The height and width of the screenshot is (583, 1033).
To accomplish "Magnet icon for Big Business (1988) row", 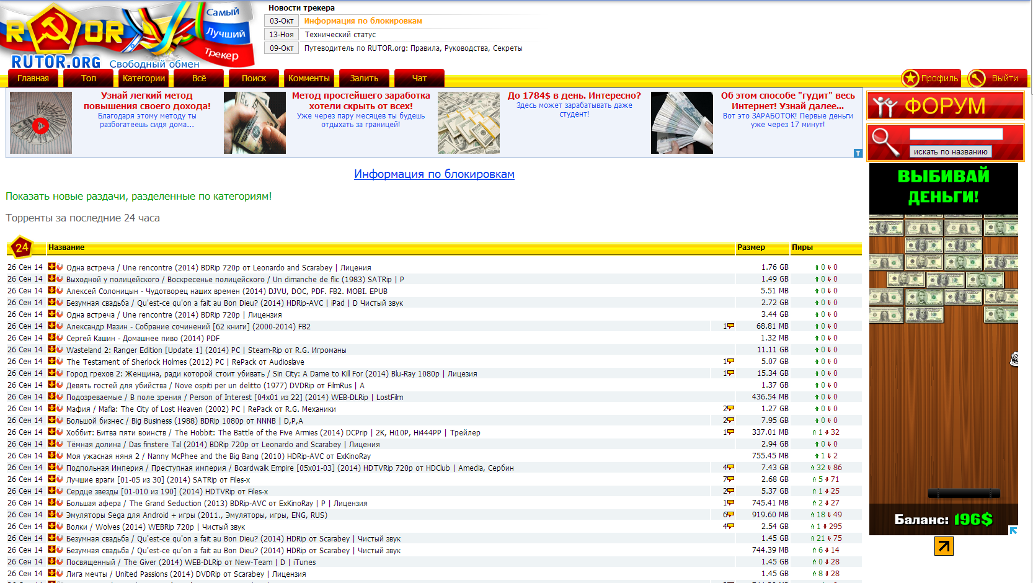I will (x=60, y=420).
